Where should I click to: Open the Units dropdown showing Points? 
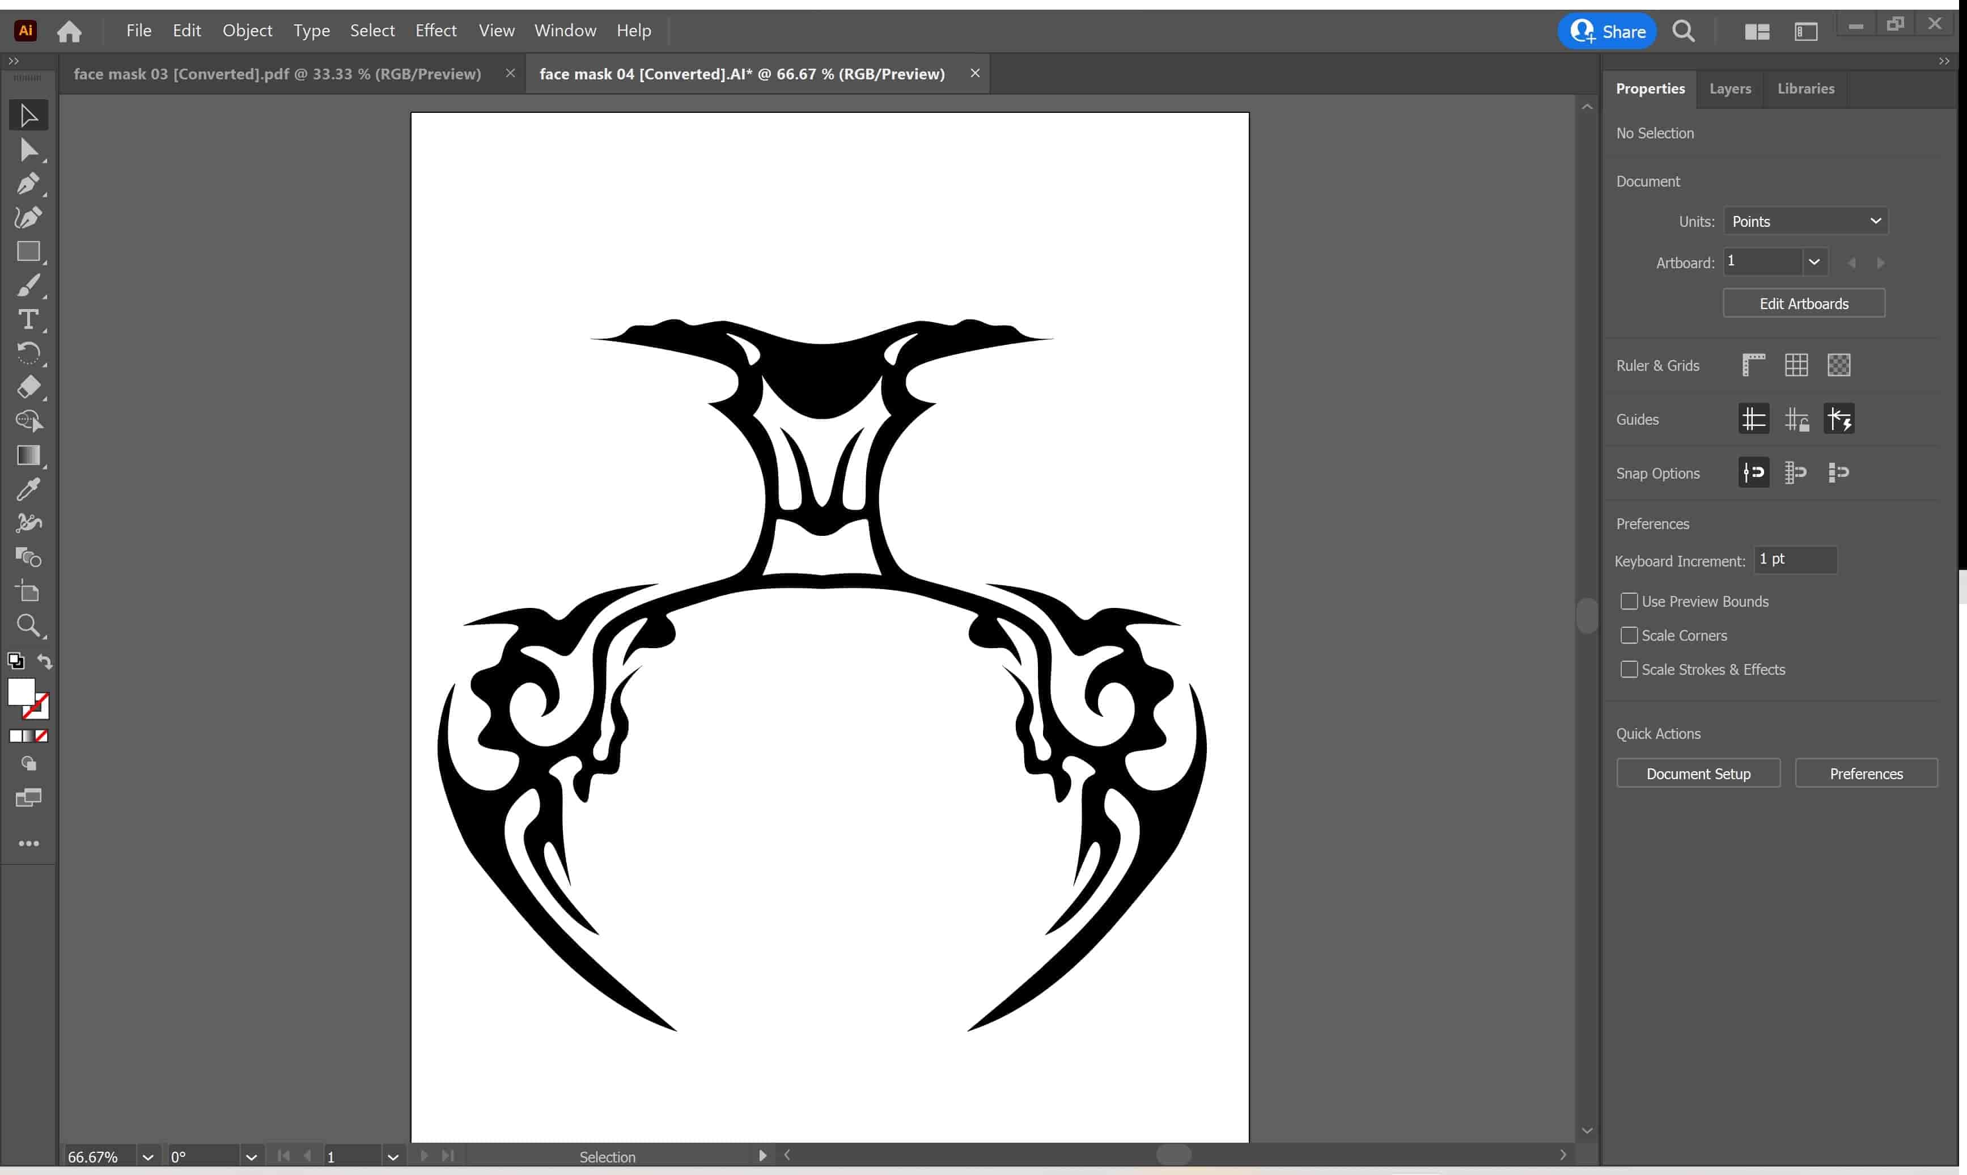click(x=1805, y=221)
